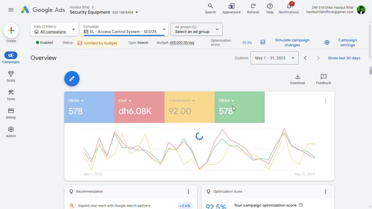Change the red Cost metric dropdown

[125, 100]
